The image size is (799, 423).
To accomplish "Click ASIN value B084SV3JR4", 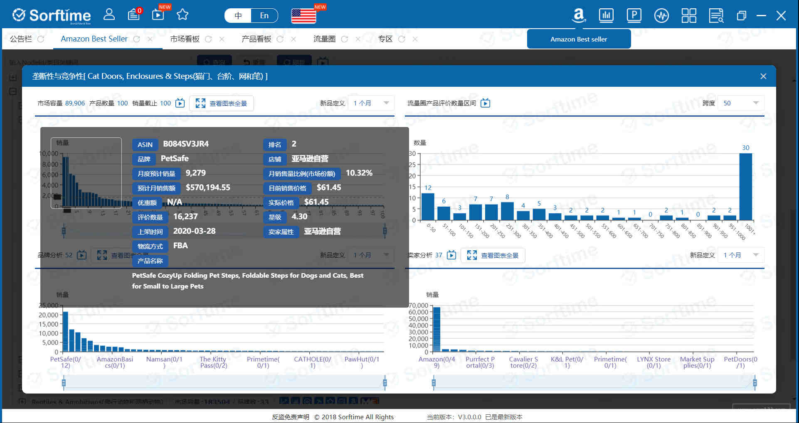I will click(x=186, y=144).
